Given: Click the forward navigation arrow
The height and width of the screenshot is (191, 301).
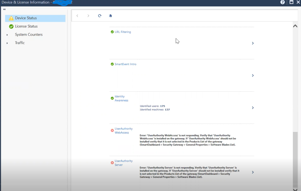Looking at the screenshot, I should [88, 16].
